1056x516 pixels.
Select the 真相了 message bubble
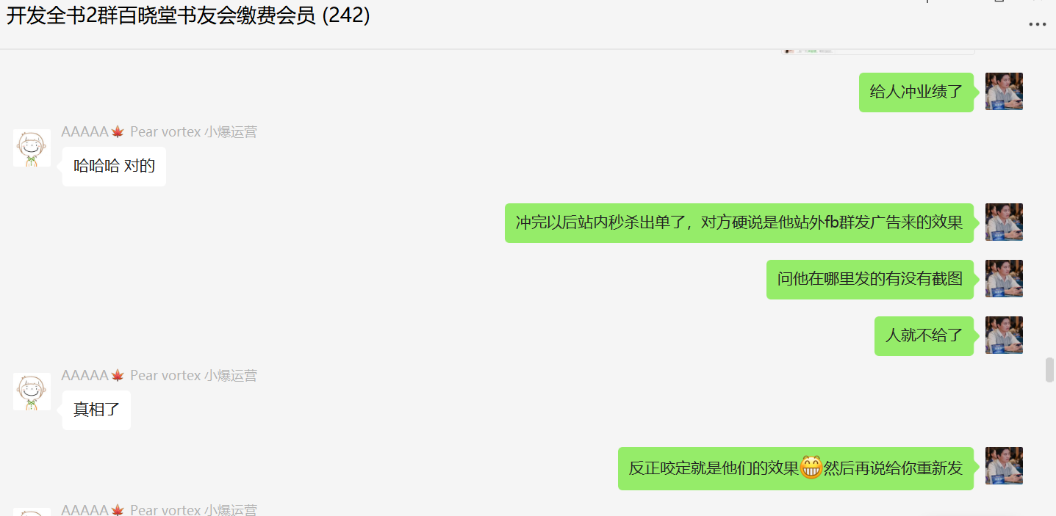click(x=96, y=410)
